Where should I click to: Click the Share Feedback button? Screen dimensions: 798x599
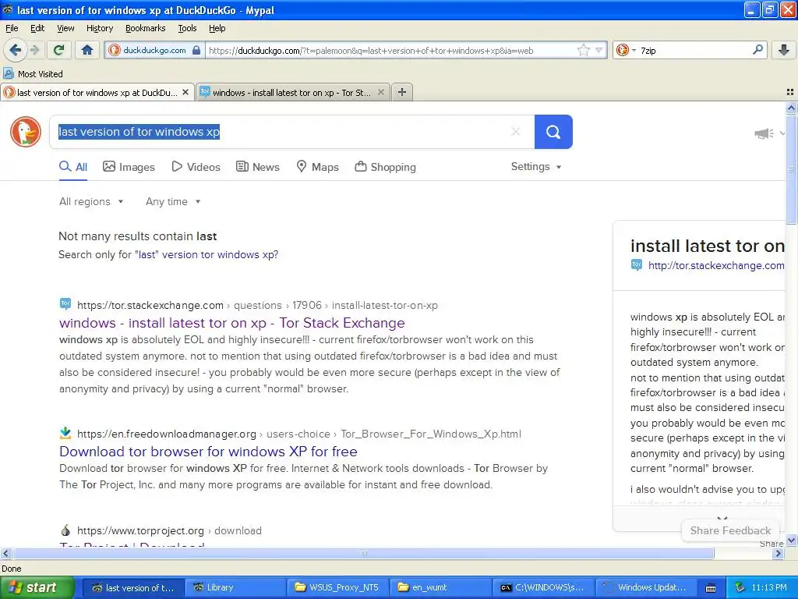coord(730,530)
